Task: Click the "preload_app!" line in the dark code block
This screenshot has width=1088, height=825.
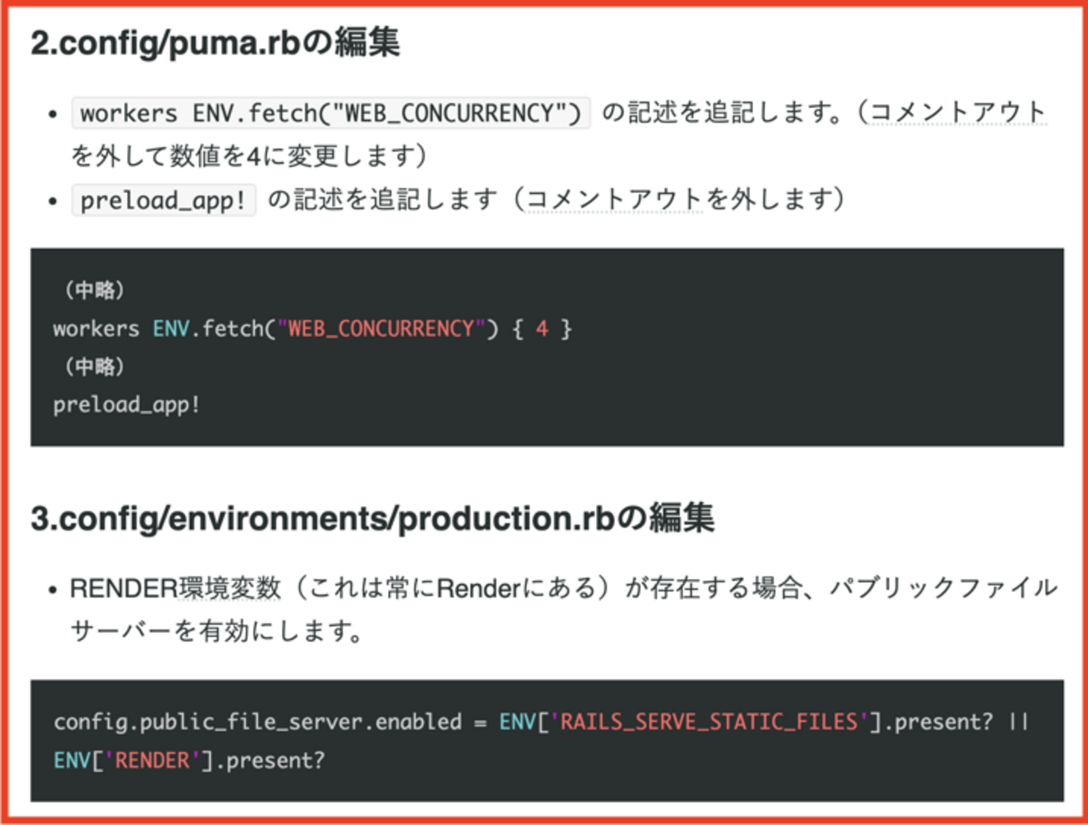Action: point(126,405)
